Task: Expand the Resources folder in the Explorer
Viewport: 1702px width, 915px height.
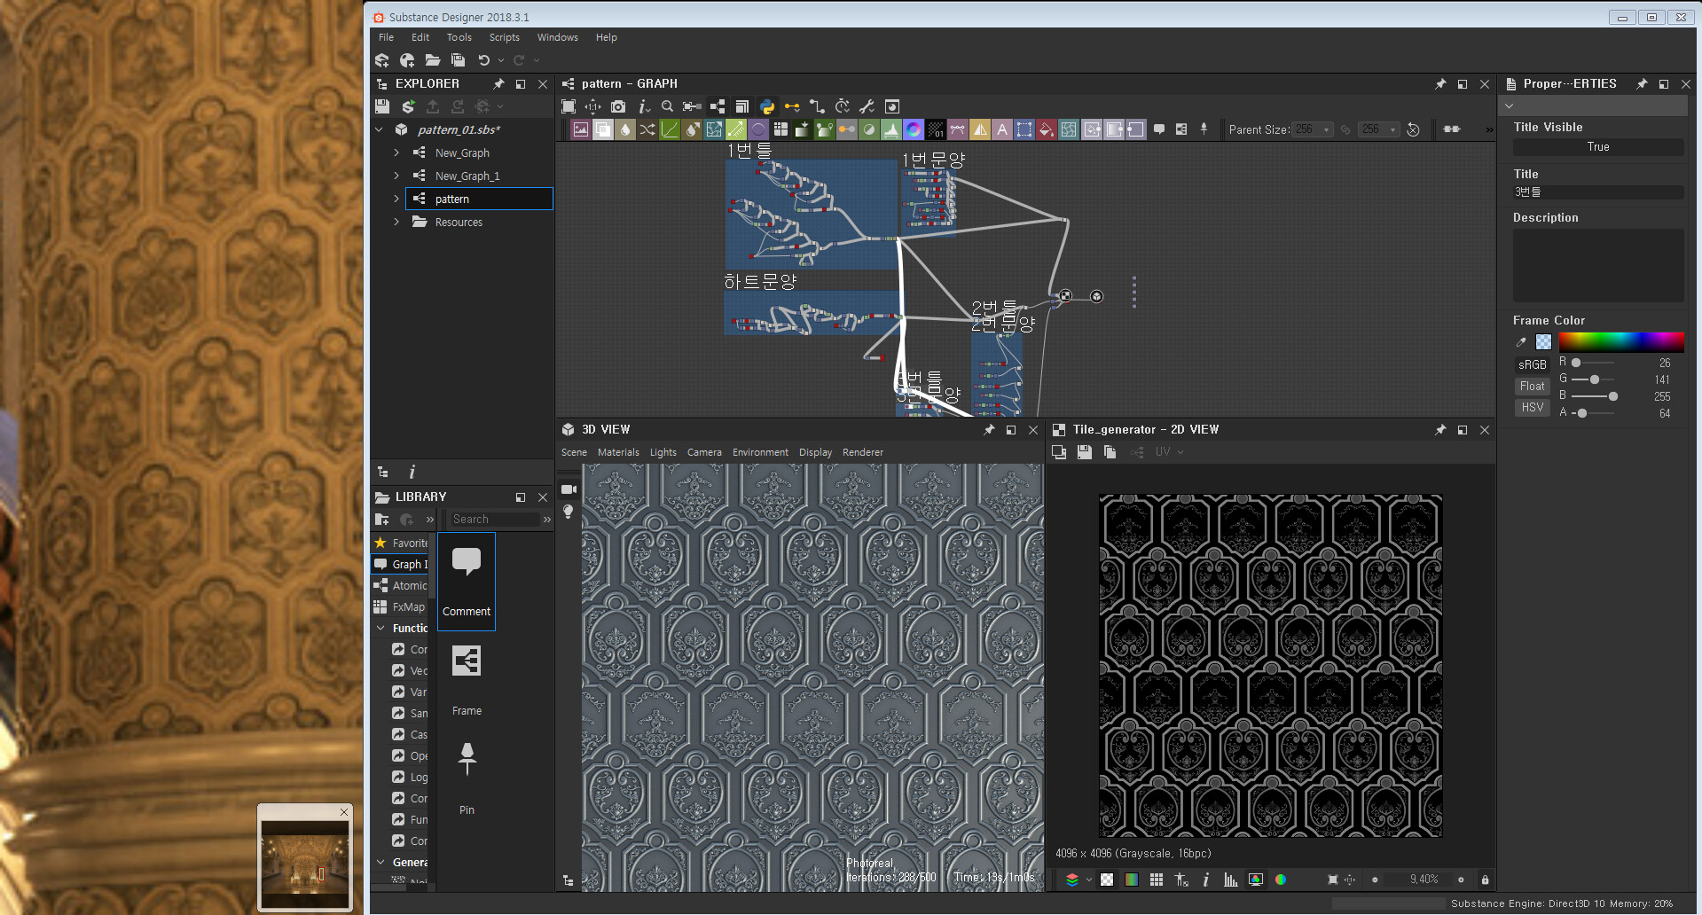Action: (396, 222)
